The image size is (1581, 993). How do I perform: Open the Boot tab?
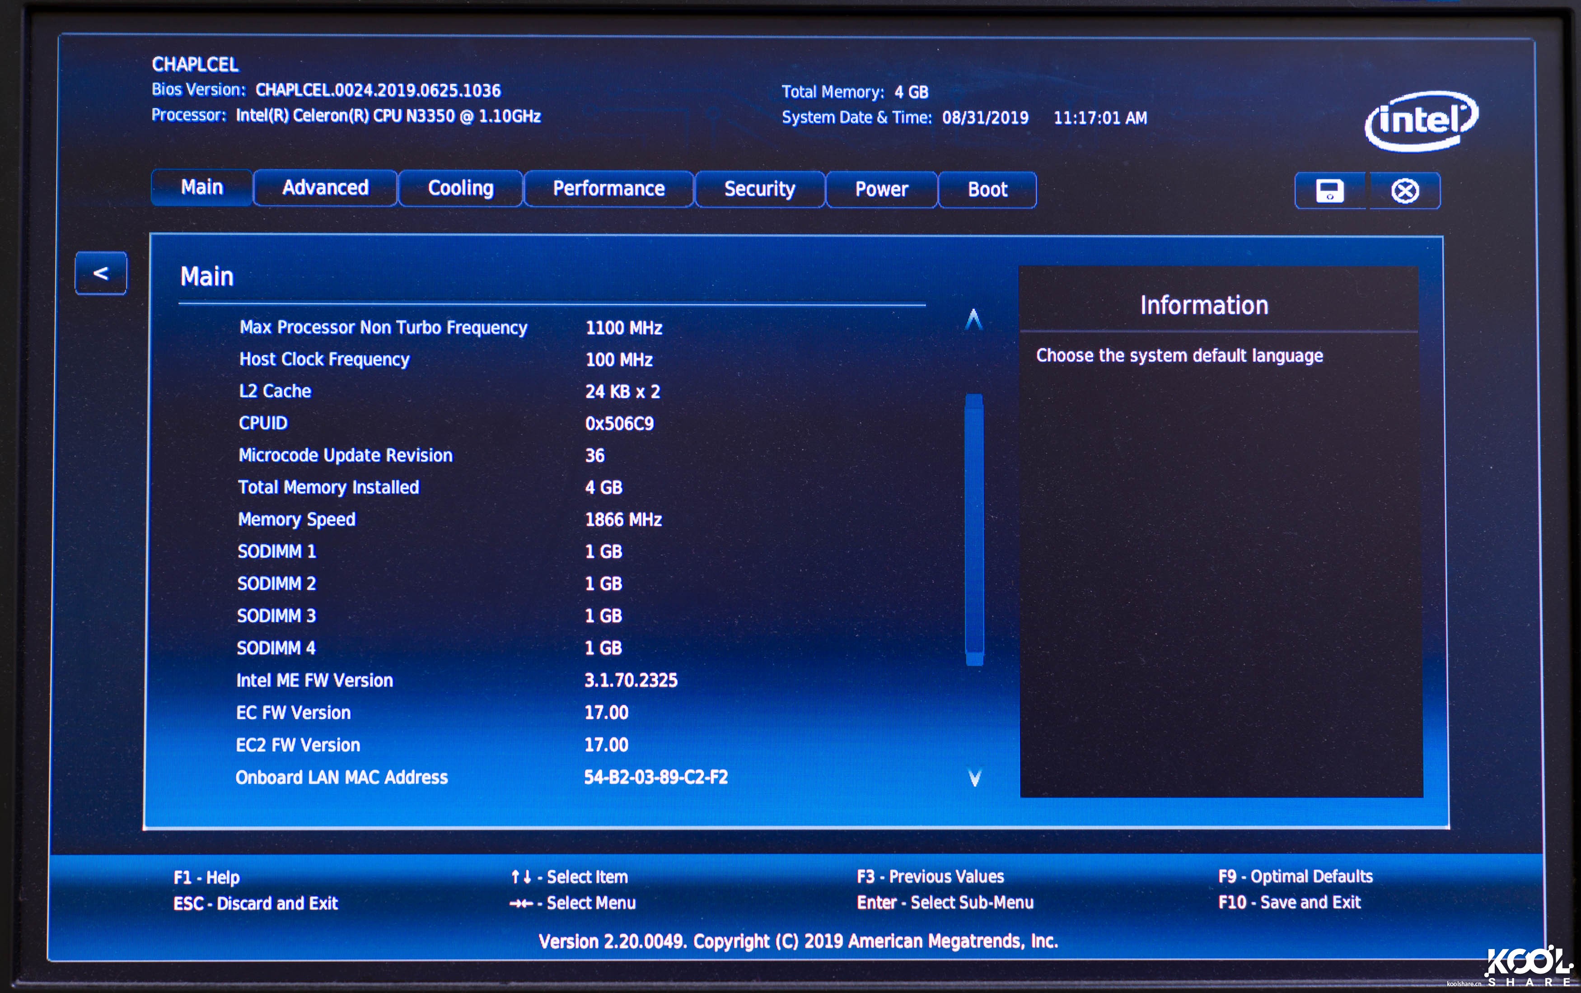coord(987,190)
